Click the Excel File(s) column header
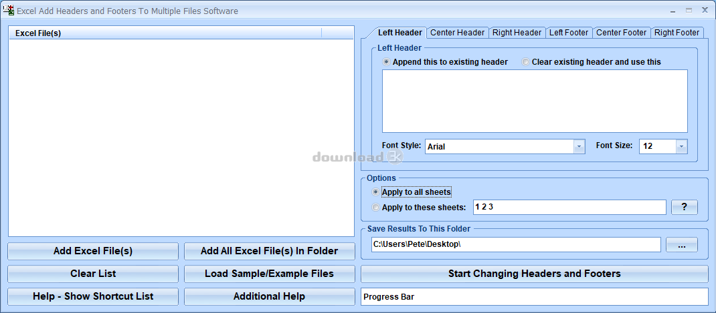The width and height of the screenshot is (716, 313). tap(165, 33)
